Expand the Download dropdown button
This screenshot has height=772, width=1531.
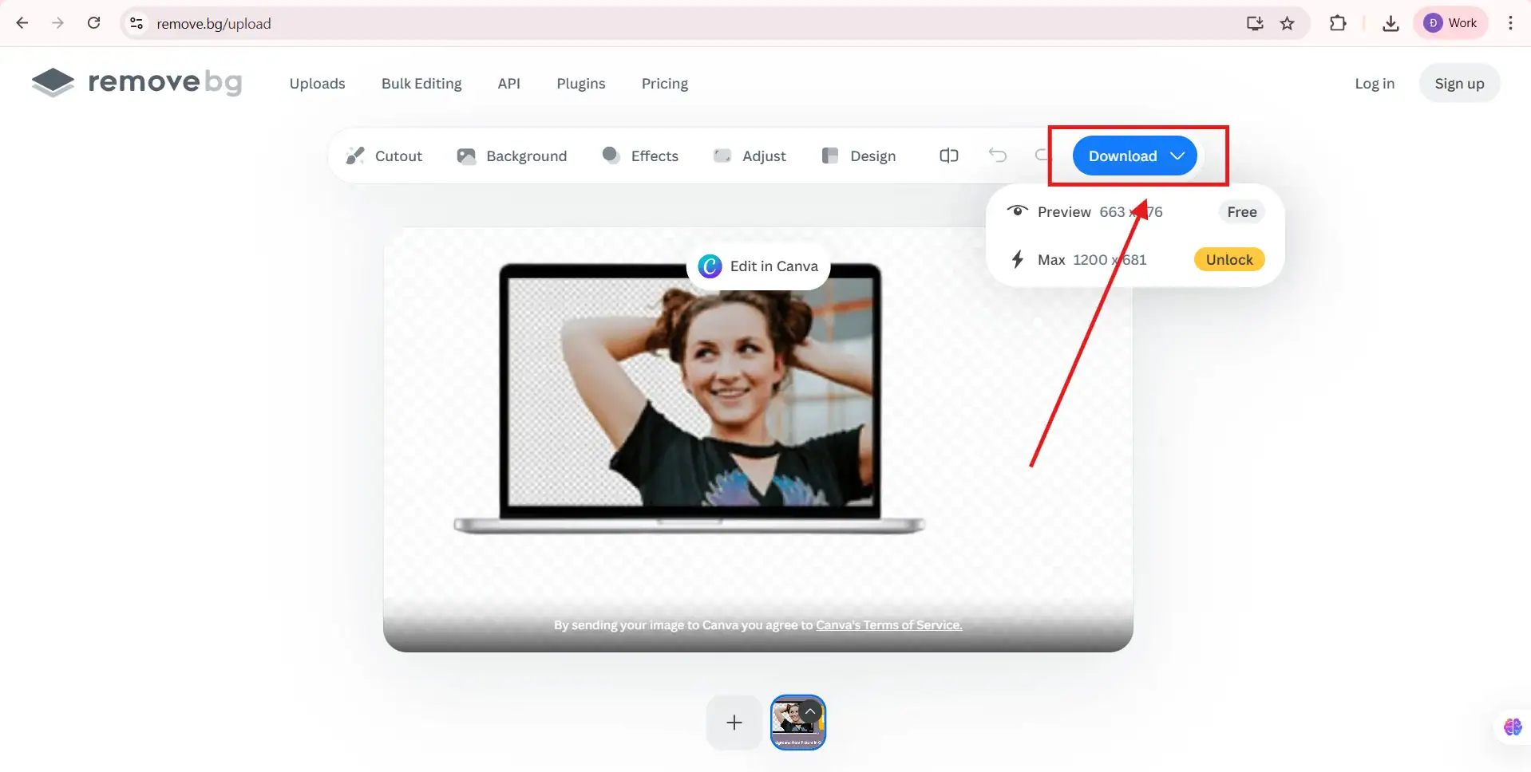(1134, 156)
